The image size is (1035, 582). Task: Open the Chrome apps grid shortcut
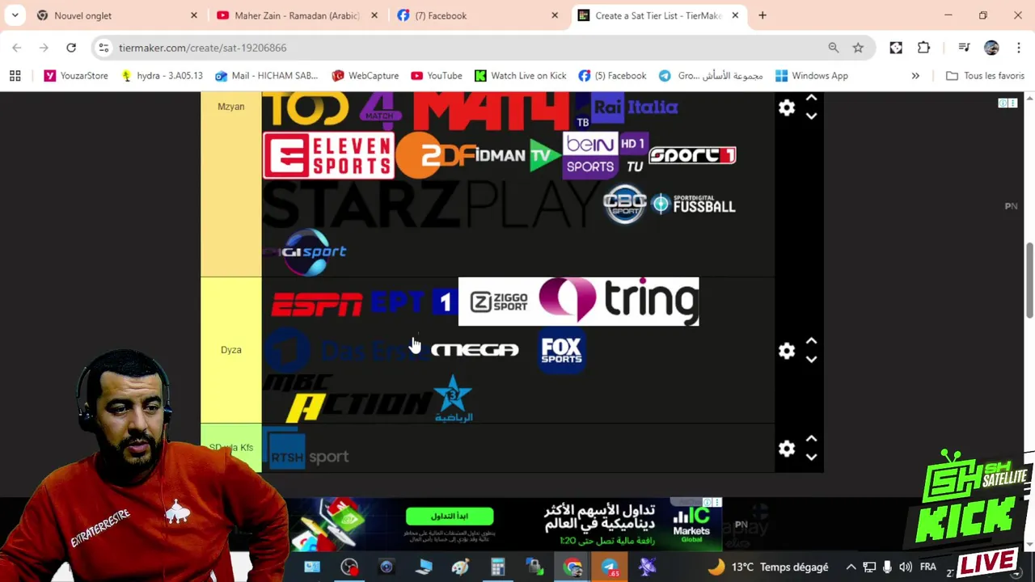(x=15, y=75)
